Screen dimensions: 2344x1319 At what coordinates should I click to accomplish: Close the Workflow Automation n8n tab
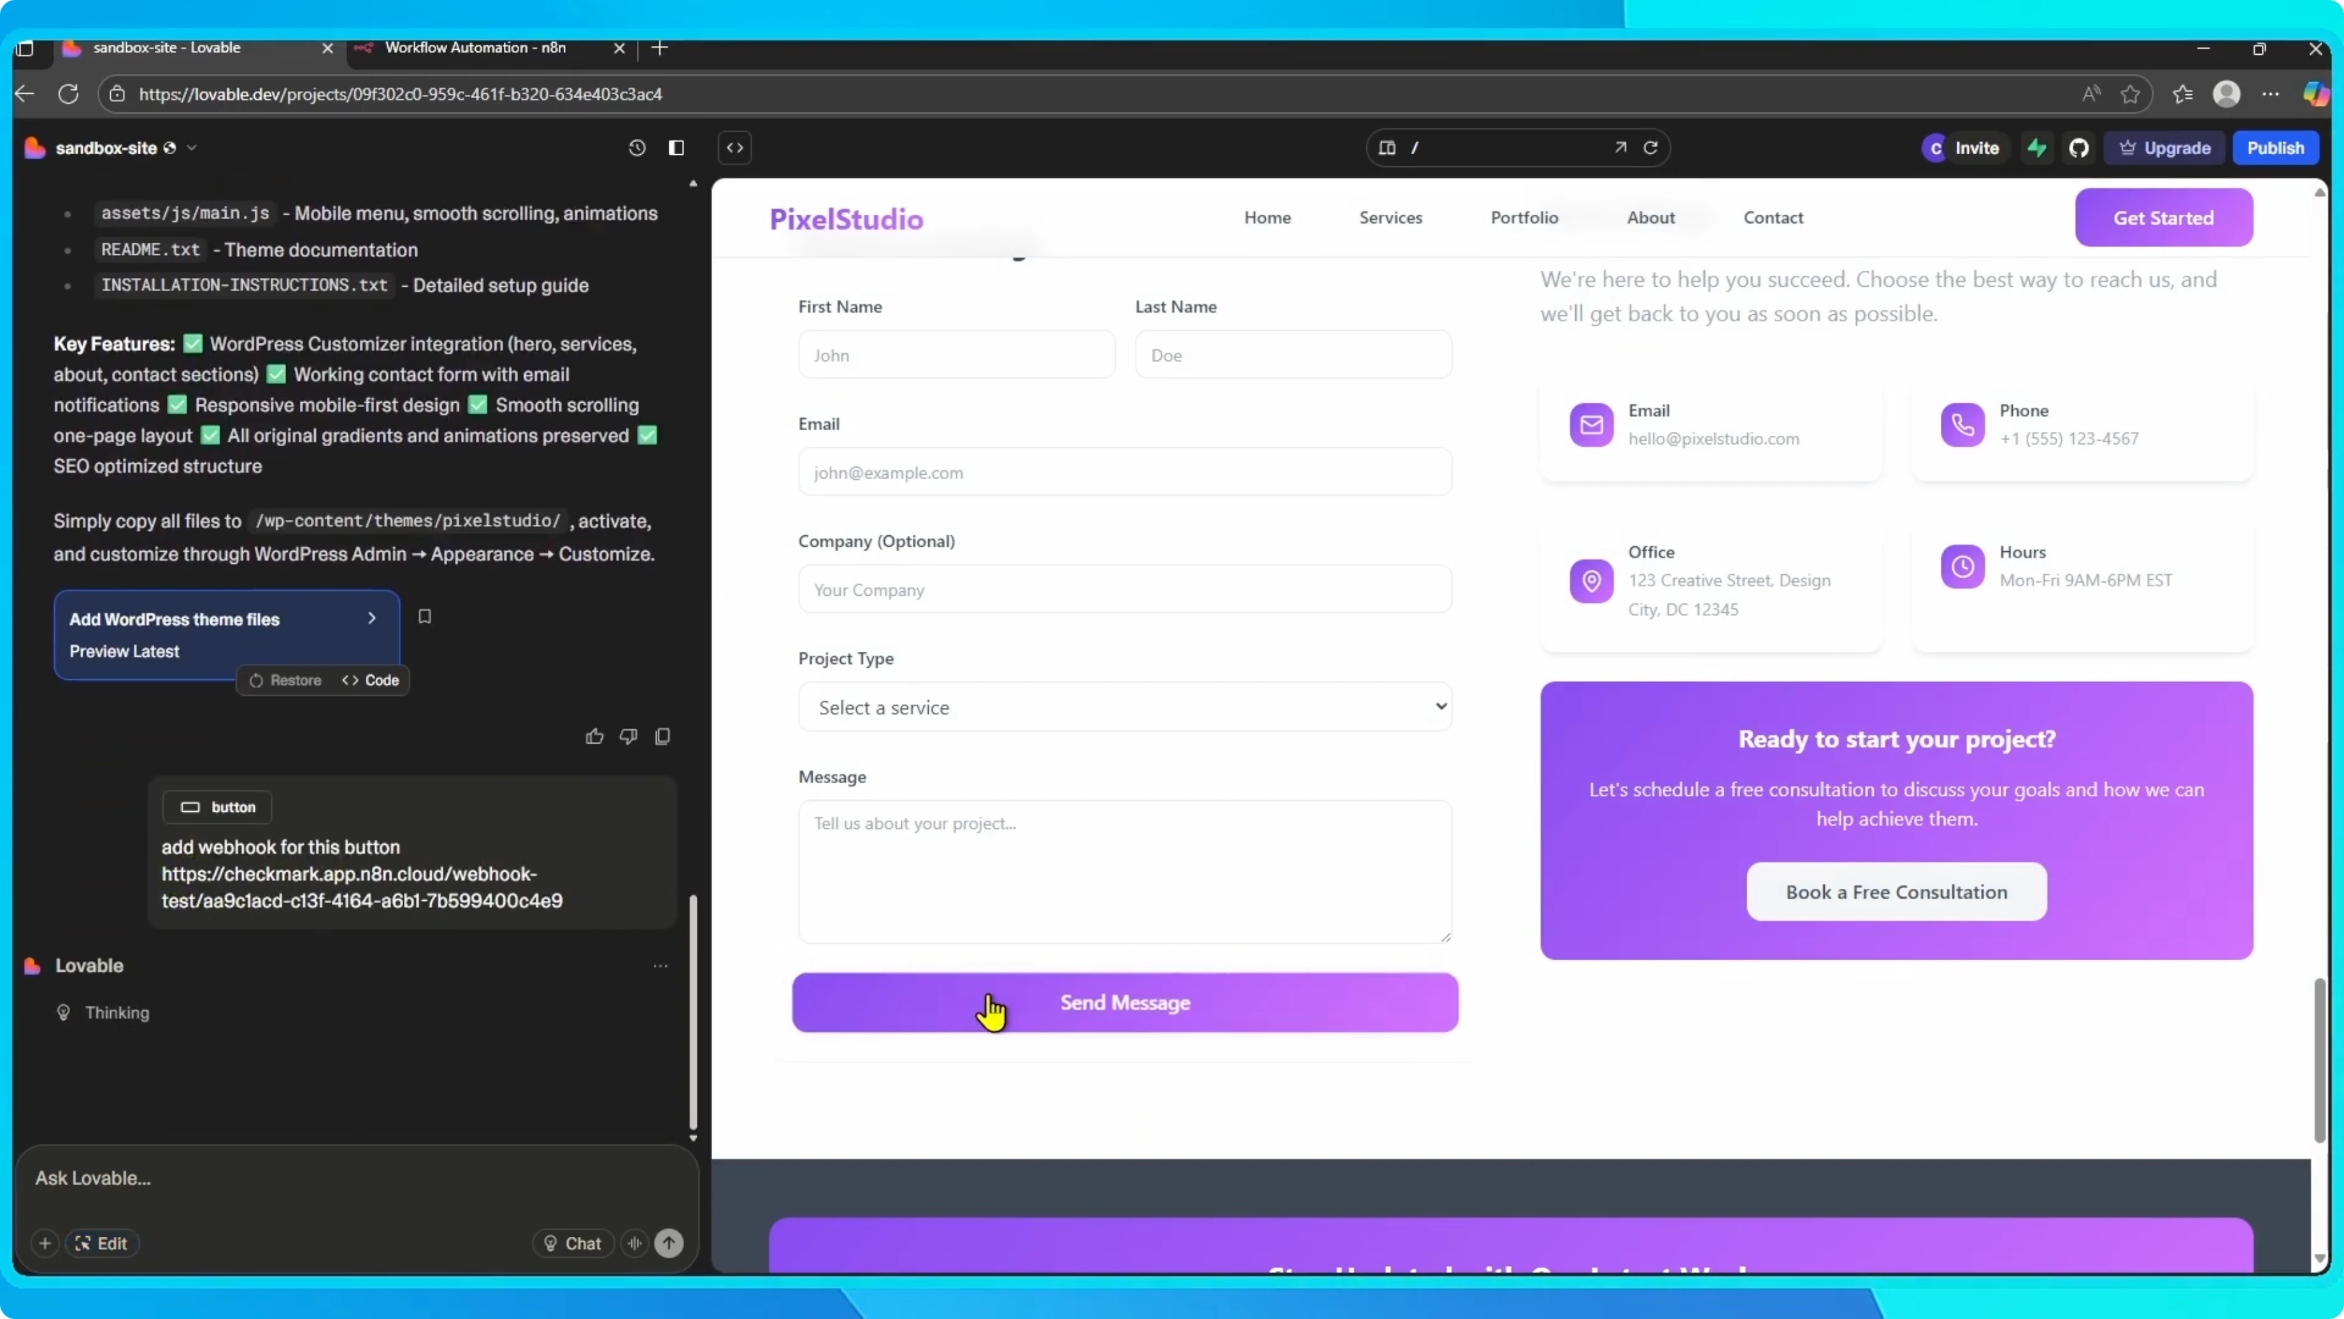click(x=620, y=48)
